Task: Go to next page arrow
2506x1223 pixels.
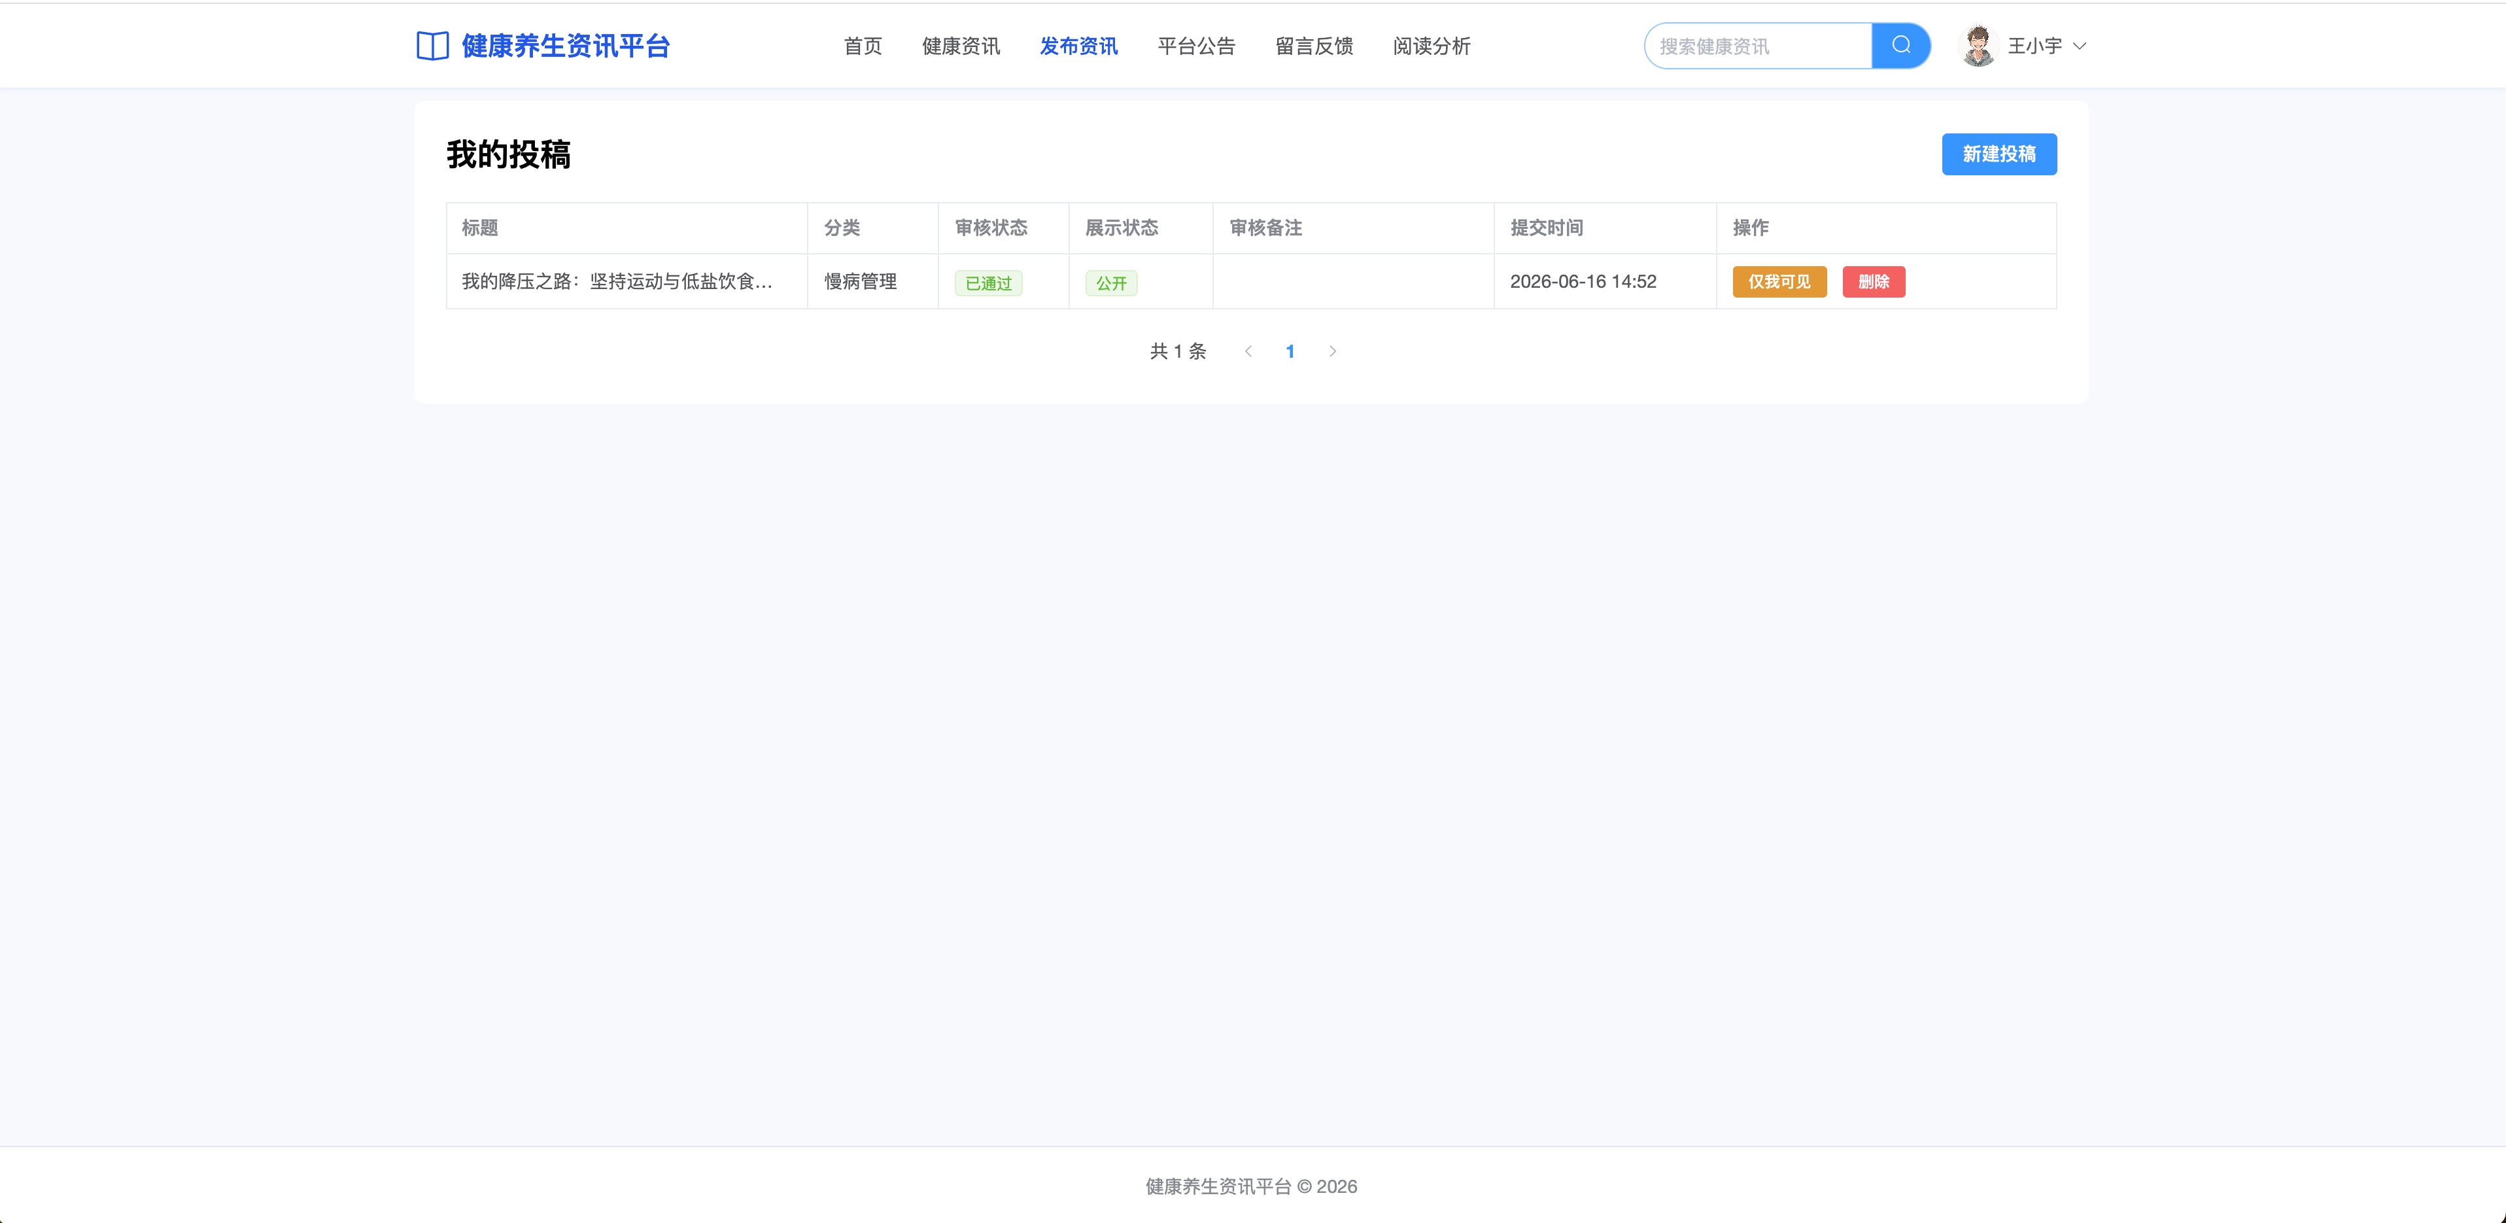Action: 1333,351
